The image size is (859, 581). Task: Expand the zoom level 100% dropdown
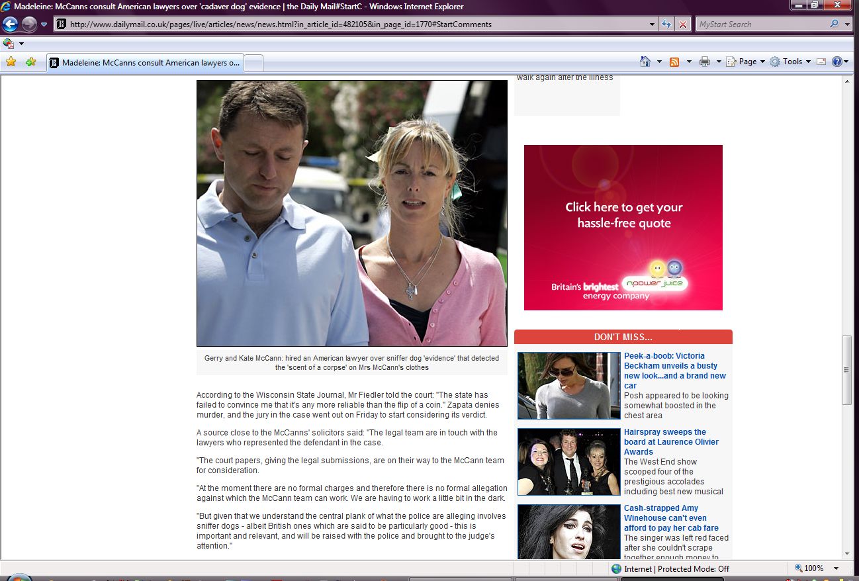pos(836,568)
